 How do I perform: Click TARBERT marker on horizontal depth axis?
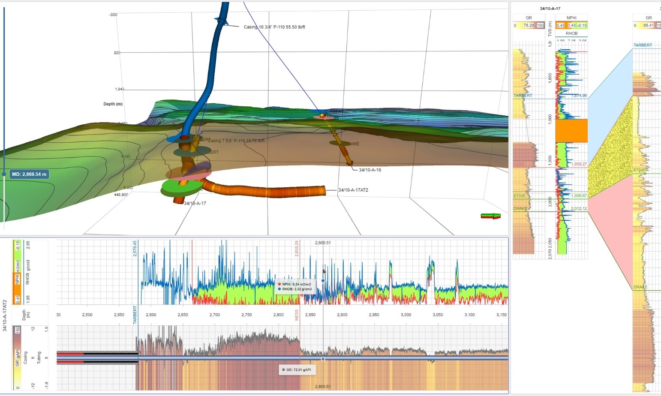[135, 315]
